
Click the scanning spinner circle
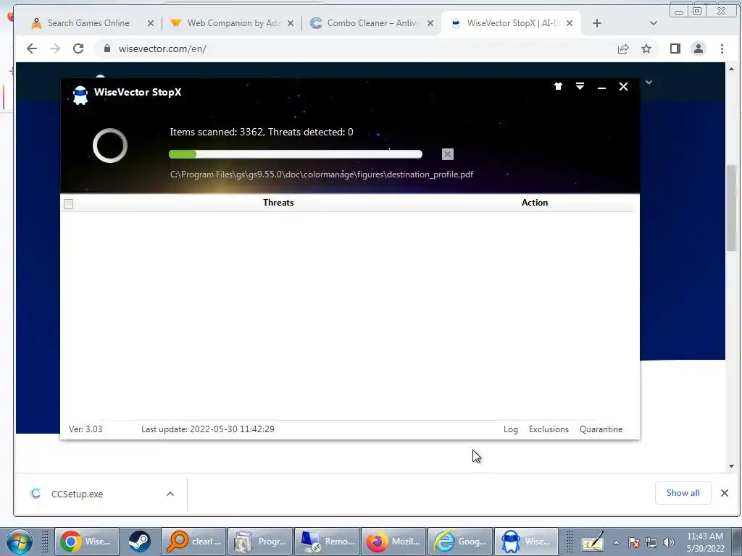pyautogui.click(x=110, y=146)
